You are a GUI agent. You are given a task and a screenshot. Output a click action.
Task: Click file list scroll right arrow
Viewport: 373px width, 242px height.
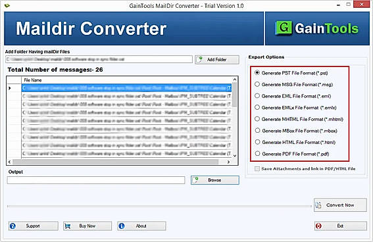point(228,162)
